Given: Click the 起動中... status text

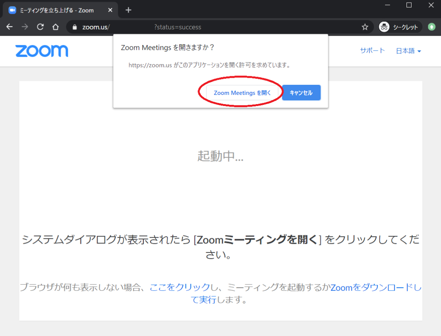Looking at the screenshot, I should [220, 156].
